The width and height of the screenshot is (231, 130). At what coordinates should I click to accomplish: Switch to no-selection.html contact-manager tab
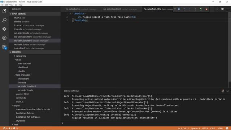click(120, 9)
